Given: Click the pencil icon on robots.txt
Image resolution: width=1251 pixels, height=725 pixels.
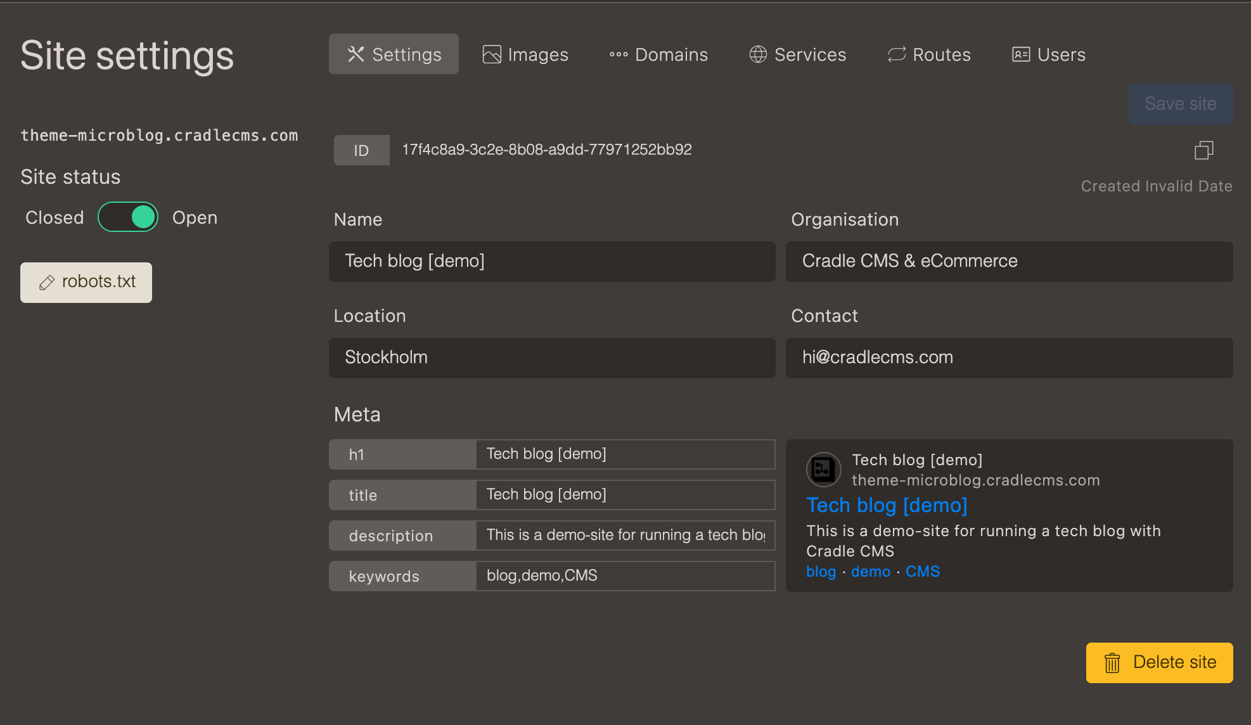Looking at the screenshot, I should pos(47,283).
